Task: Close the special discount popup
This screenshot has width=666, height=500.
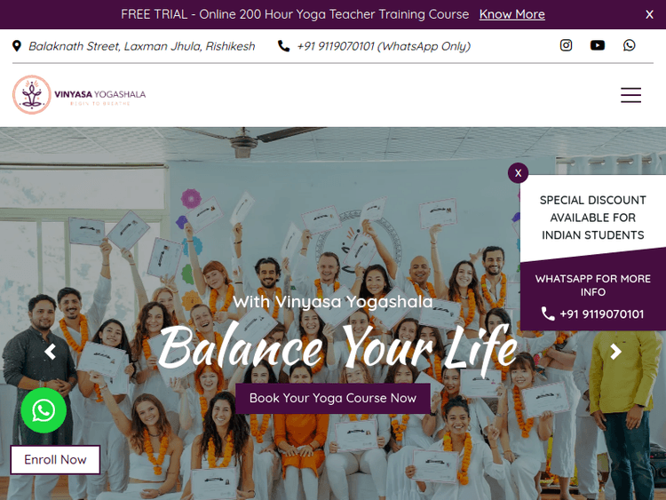Action: pos(518,173)
